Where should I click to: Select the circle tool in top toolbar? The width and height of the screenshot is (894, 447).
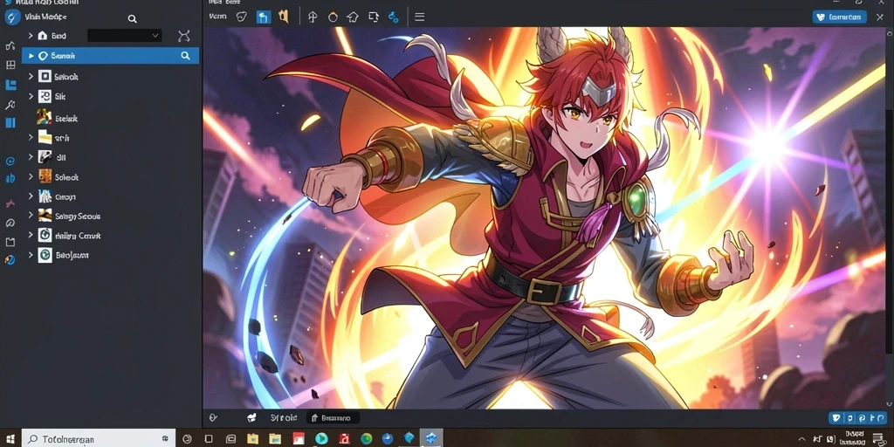click(x=333, y=17)
